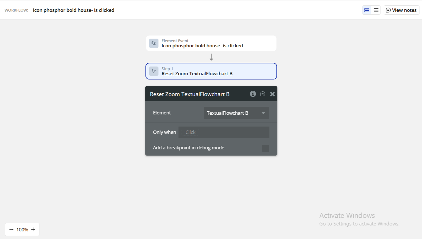Click the comment icon in the Reset Zoom panel
This screenshot has height=239, width=422.
[x=263, y=94]
